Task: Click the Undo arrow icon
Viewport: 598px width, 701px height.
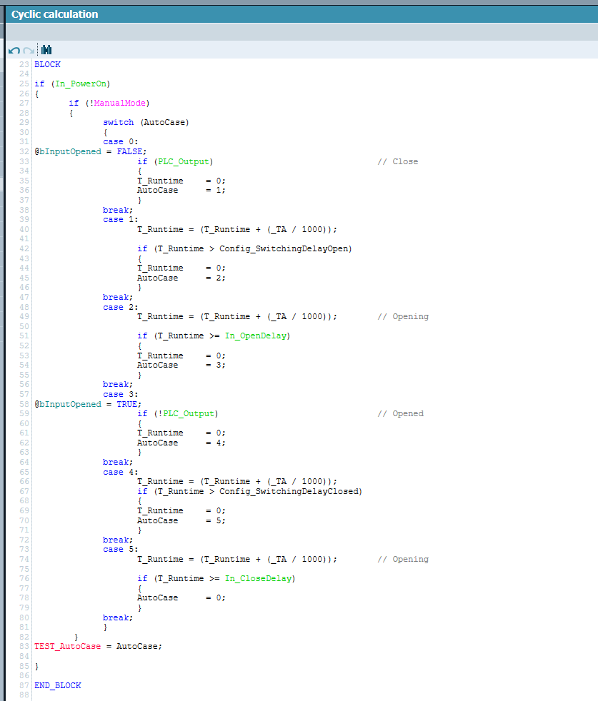Action: pos(14,50)
